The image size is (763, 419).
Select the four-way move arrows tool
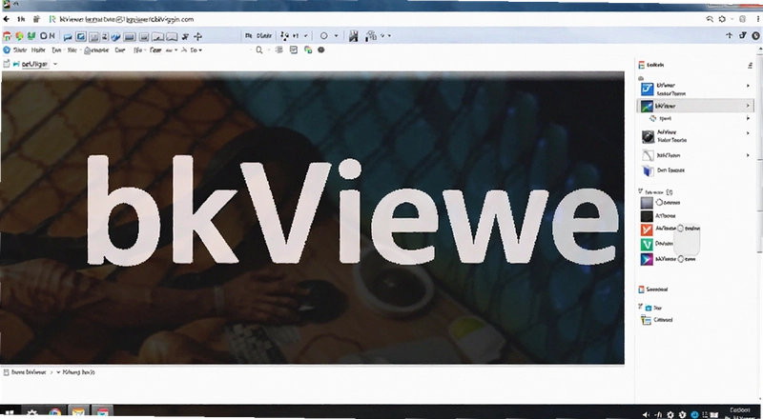(198, 36)
